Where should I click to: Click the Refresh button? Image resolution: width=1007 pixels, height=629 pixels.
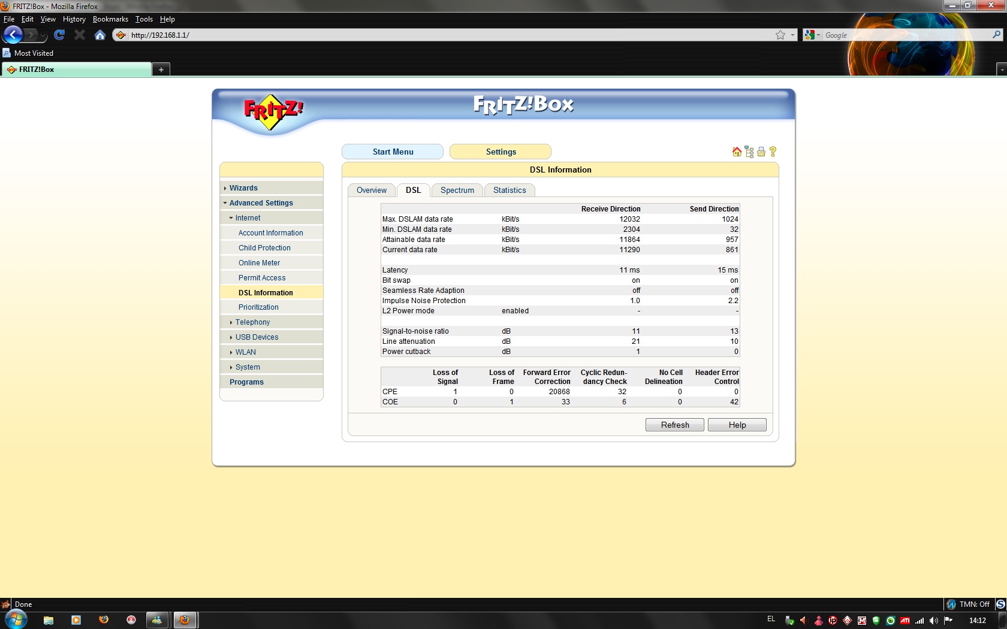click(675, 425)
